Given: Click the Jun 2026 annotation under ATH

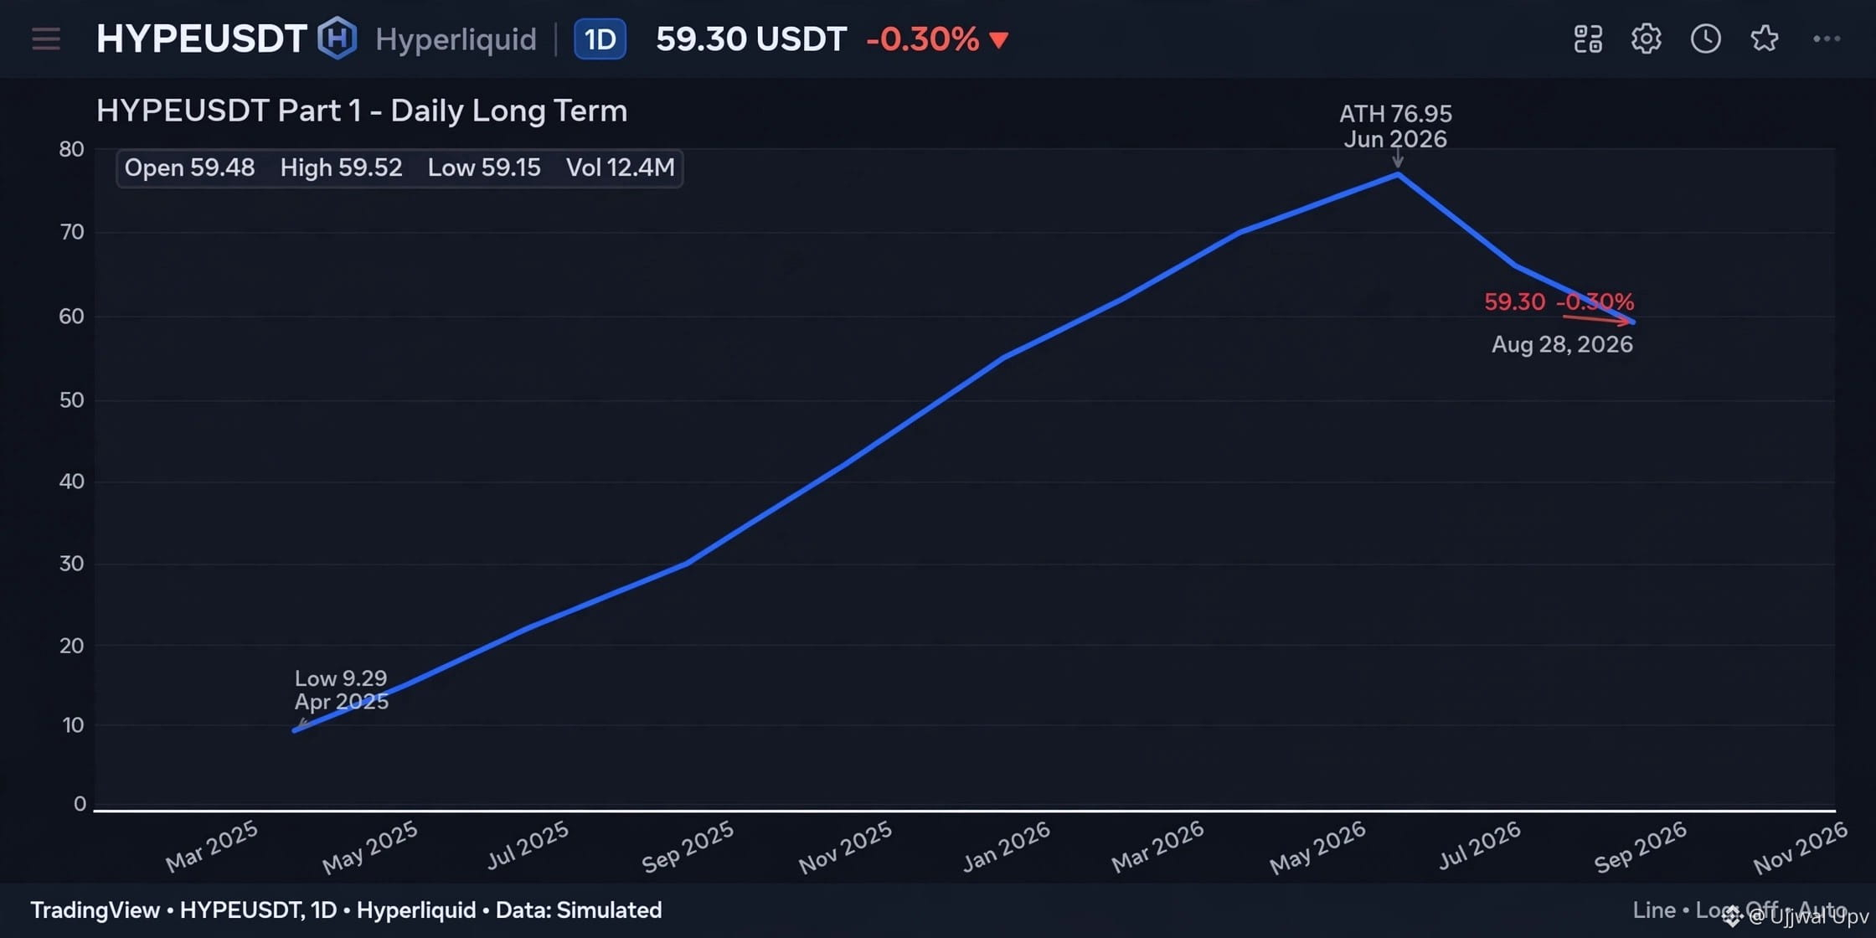Looking at the screenshot, I should tap(1395, 139).
